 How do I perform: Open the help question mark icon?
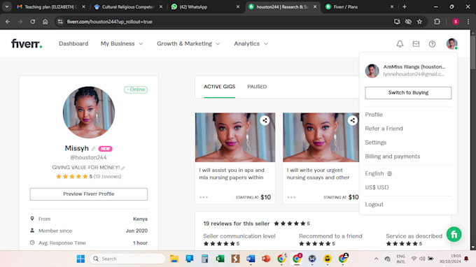click(432, 44)
